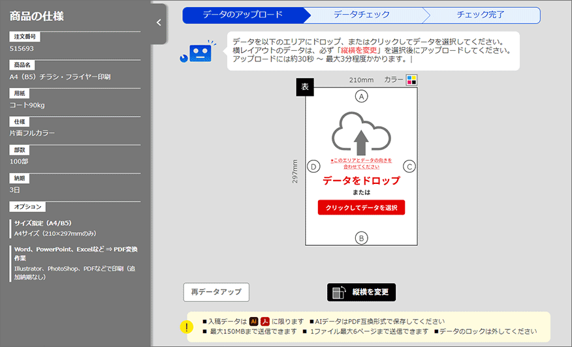This screenshot has height=347, width=572.
Task: Click the order number 515693
Action: (22, 48)
